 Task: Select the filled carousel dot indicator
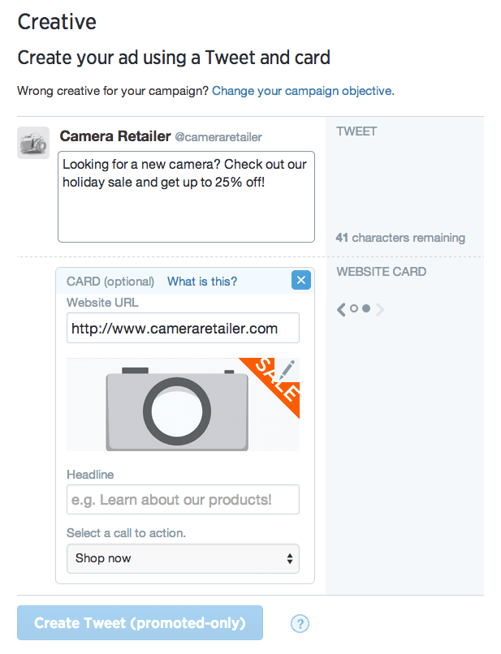(367, 309)
